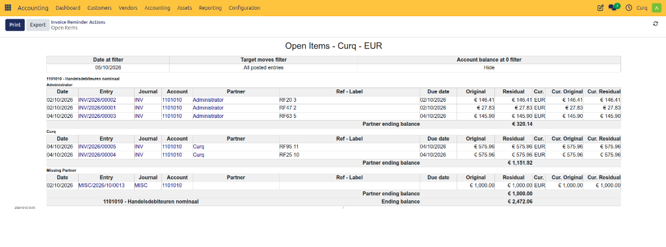Click the Print button
The height and width of the screenshot is (247, 666).
(x=15, y=25)
